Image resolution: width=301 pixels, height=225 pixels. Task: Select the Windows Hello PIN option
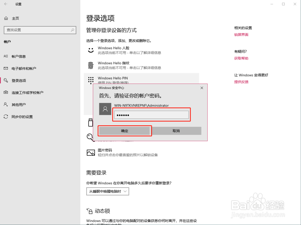pos(141,79)
